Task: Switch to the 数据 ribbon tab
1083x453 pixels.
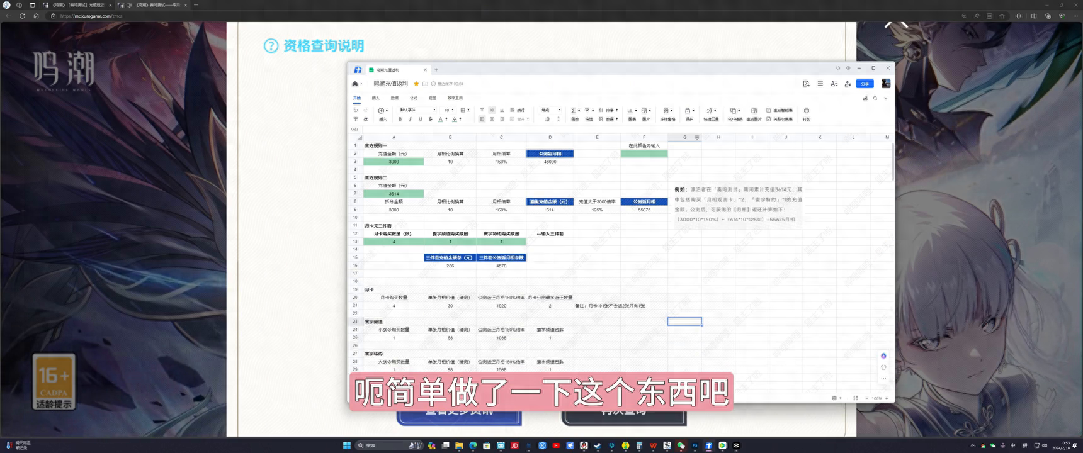Action: pos(395,98)
